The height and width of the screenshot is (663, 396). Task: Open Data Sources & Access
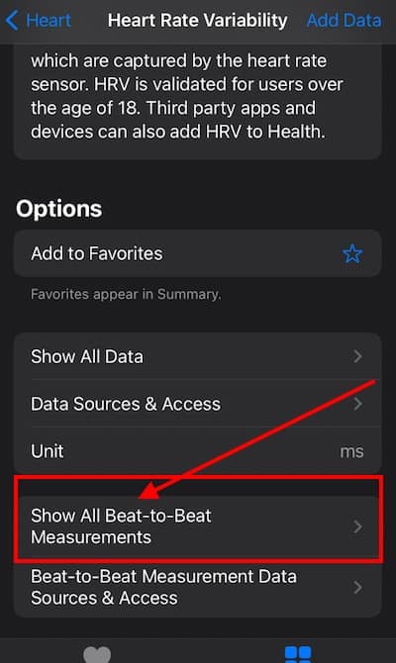click(198, 404)
